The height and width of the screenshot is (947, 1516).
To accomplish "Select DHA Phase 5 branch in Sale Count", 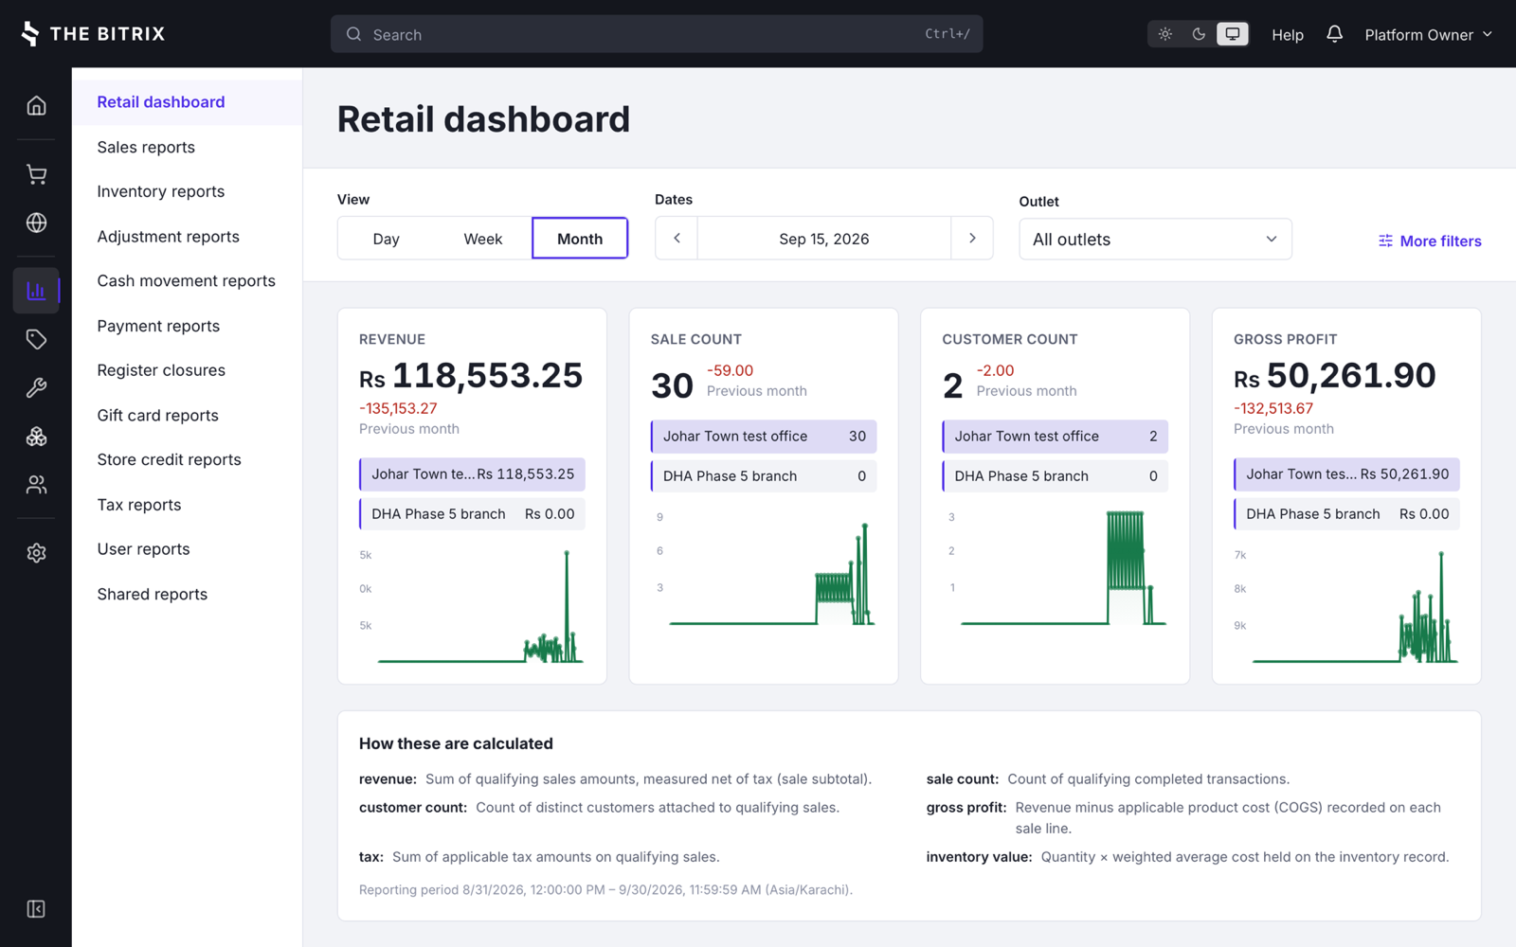I will (x=764, y=476).
